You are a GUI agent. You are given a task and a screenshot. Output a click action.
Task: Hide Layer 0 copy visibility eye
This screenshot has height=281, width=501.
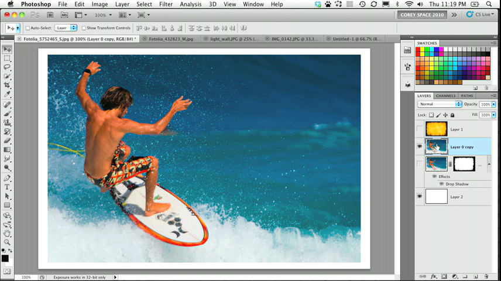(420, 146)
